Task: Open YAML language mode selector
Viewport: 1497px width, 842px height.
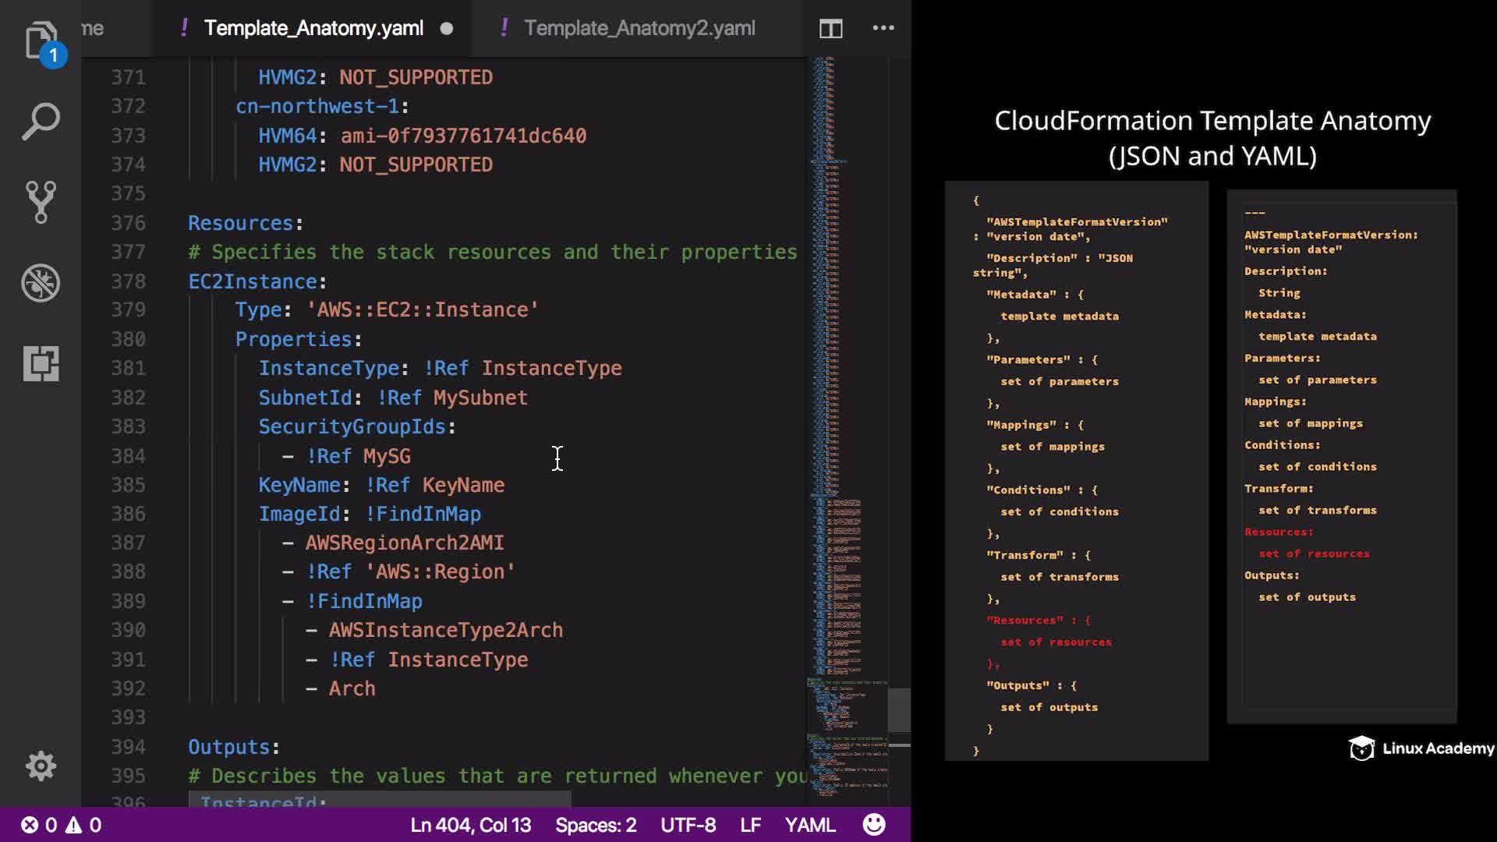Action: 809,825
